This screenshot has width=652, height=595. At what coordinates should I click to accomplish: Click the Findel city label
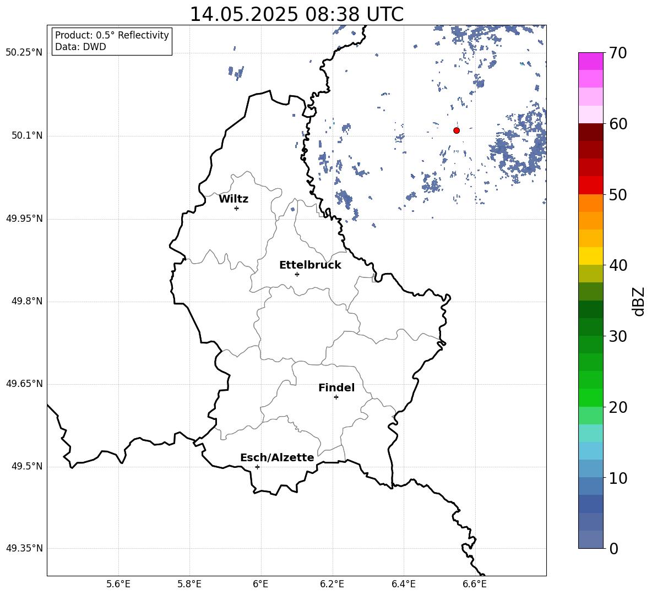coord(336,387)
